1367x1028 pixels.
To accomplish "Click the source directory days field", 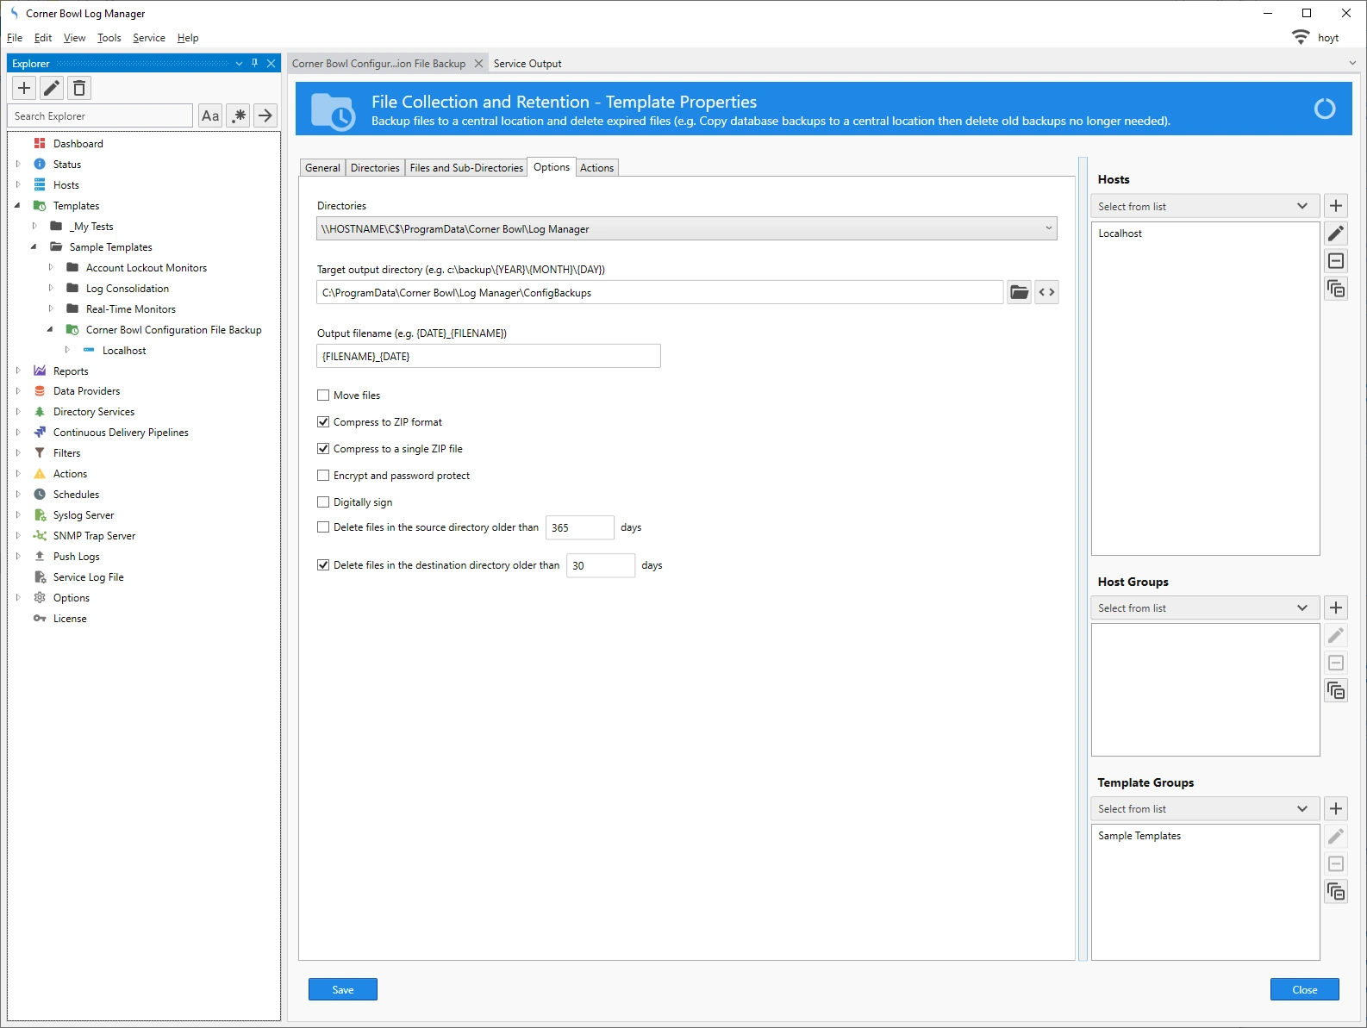I will click(x=579, y=527).
